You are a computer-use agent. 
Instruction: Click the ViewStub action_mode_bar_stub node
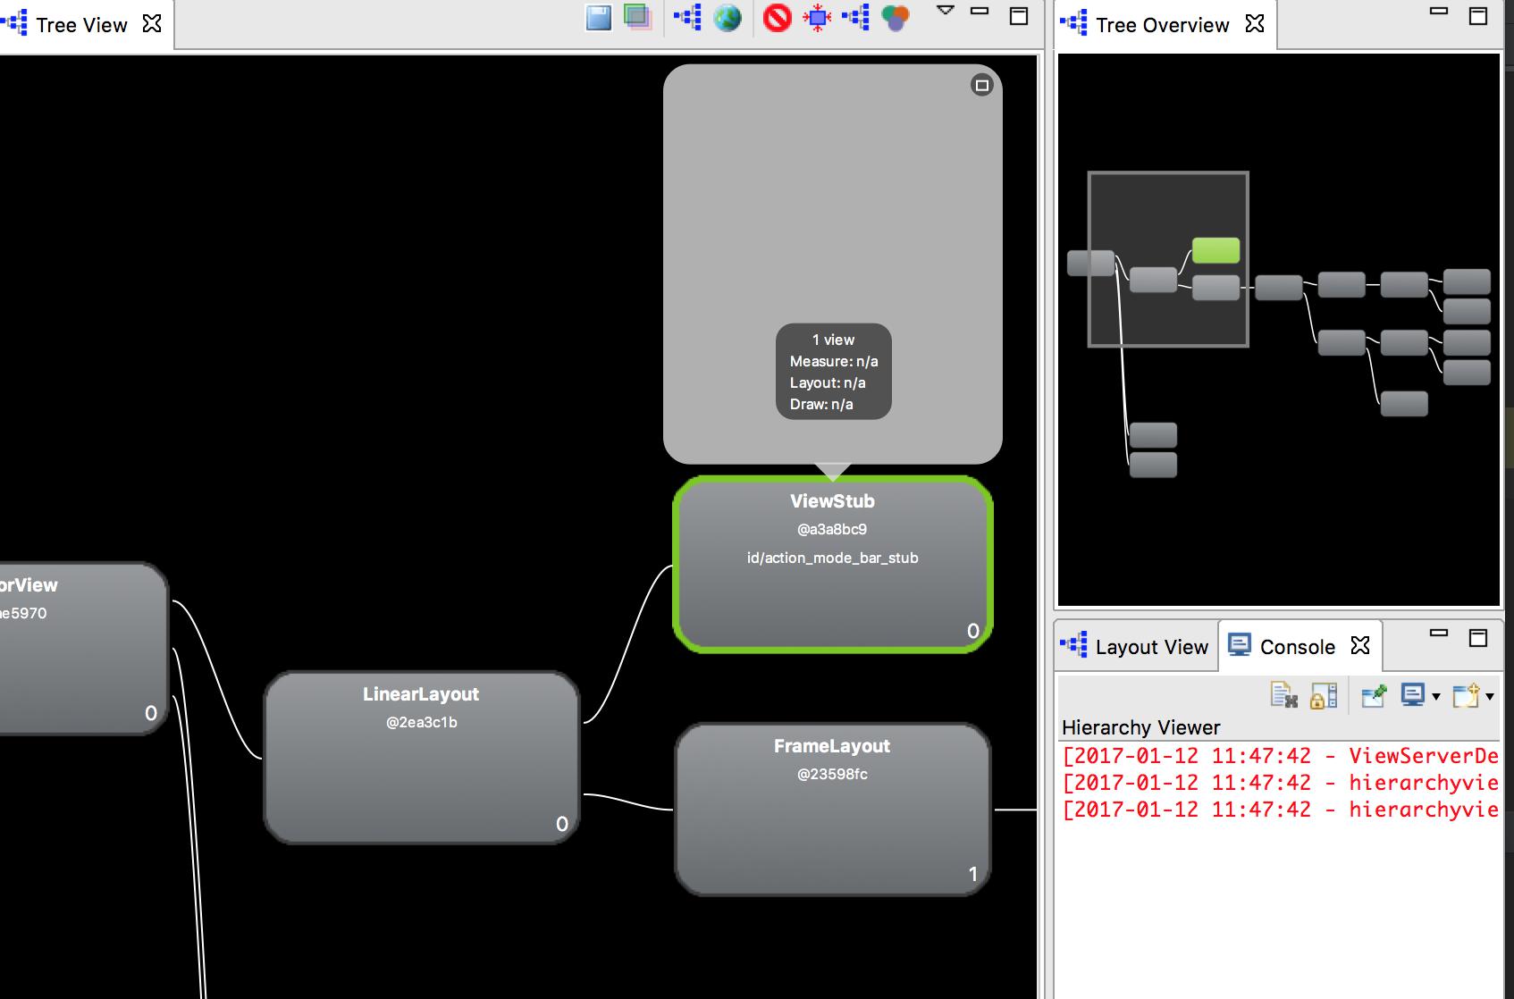(832, 565)
